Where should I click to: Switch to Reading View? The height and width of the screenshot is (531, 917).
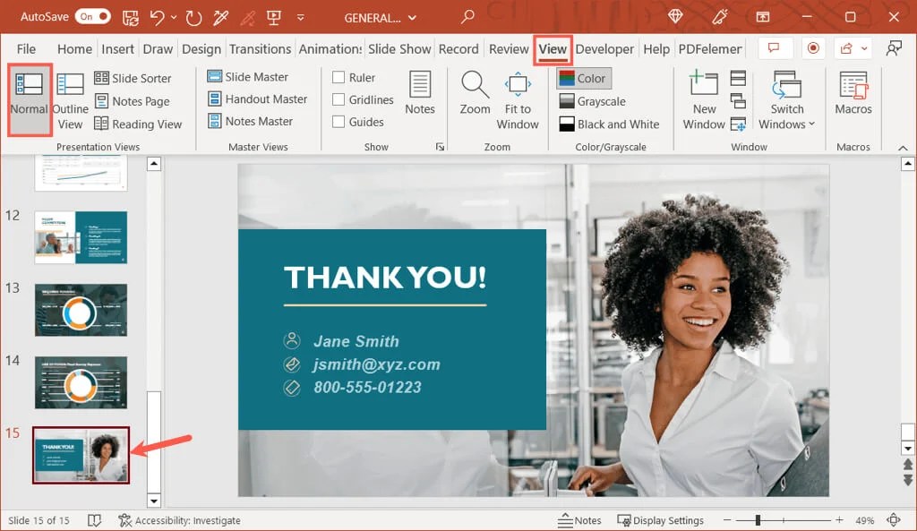pos(139,124)
